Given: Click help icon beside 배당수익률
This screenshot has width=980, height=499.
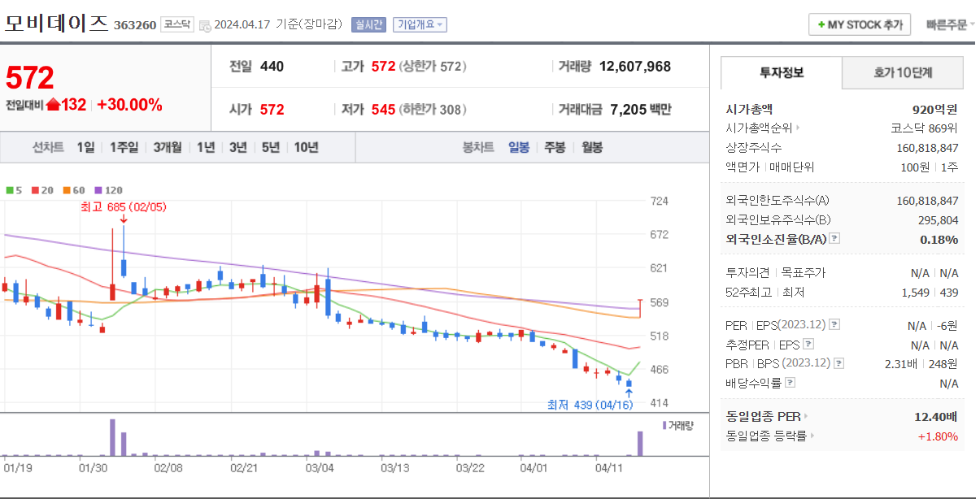Looking at the screenshot, I should click(x=791, y=383).
